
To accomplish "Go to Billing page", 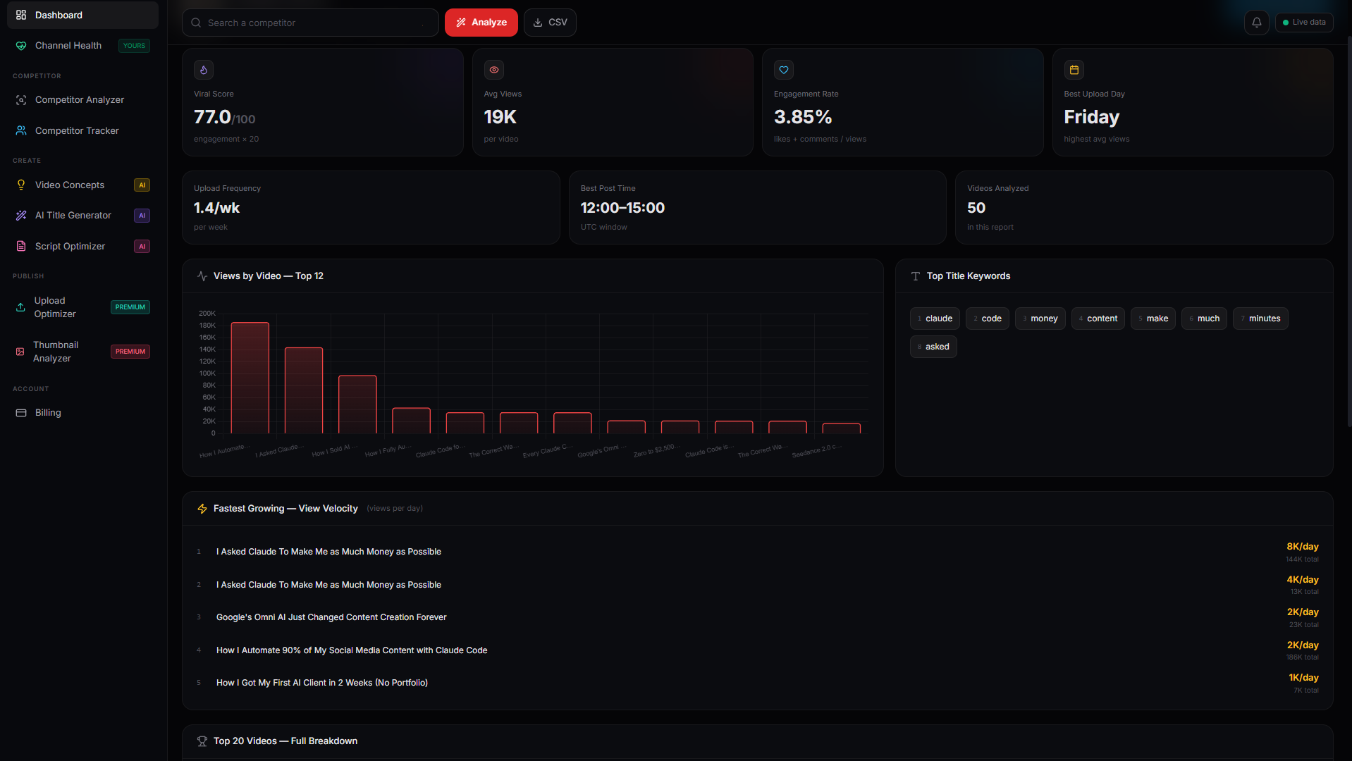I will [x=82, y=413].
